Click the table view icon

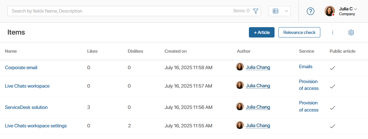coord(276,11)
